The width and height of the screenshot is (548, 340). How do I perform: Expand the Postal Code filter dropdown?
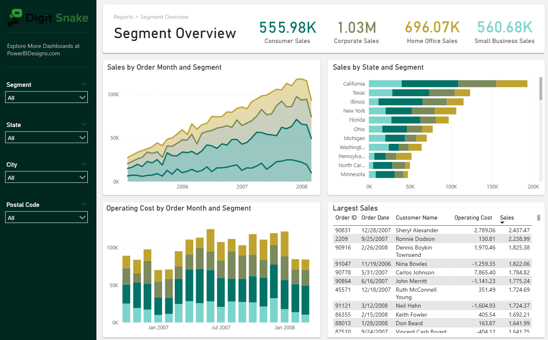coord(46,218)
